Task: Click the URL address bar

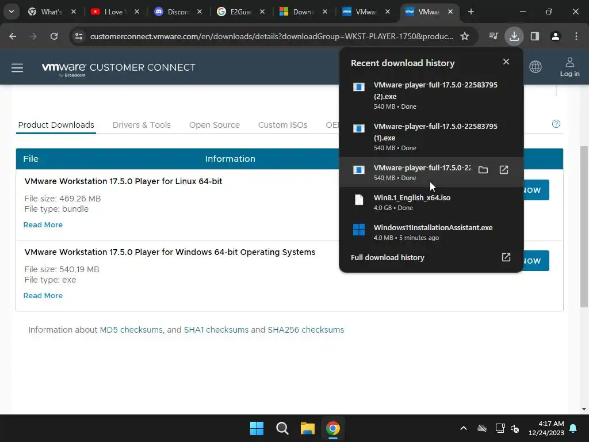Action: [271, 36]
